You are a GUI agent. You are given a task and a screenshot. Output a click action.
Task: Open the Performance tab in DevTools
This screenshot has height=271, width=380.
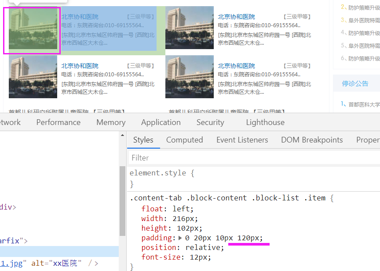coord(58,122)
